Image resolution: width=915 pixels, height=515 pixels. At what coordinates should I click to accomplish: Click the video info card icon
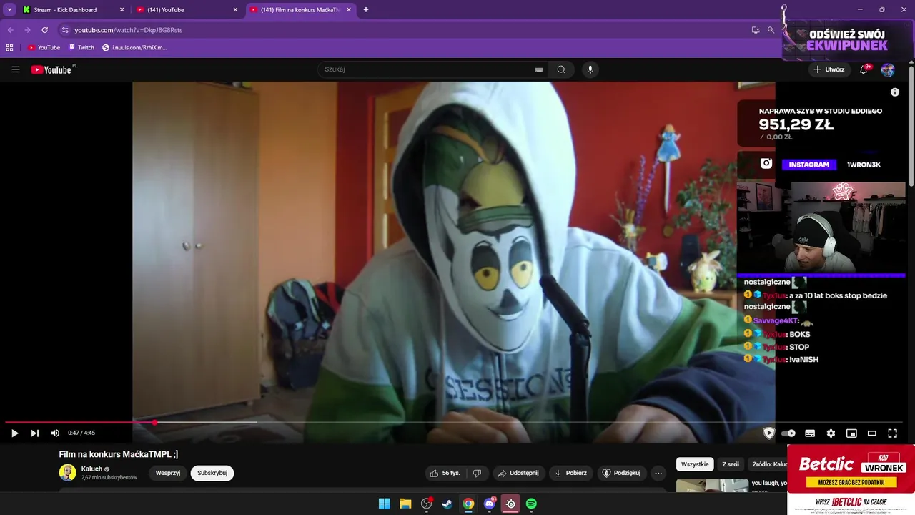pyautogui.click(x=895, y=92)
